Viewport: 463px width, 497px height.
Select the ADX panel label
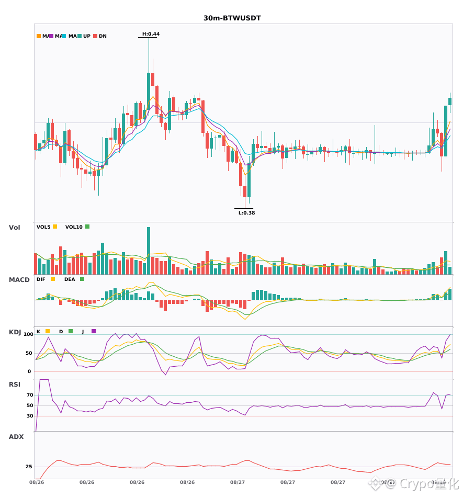[x=16, y=436]
